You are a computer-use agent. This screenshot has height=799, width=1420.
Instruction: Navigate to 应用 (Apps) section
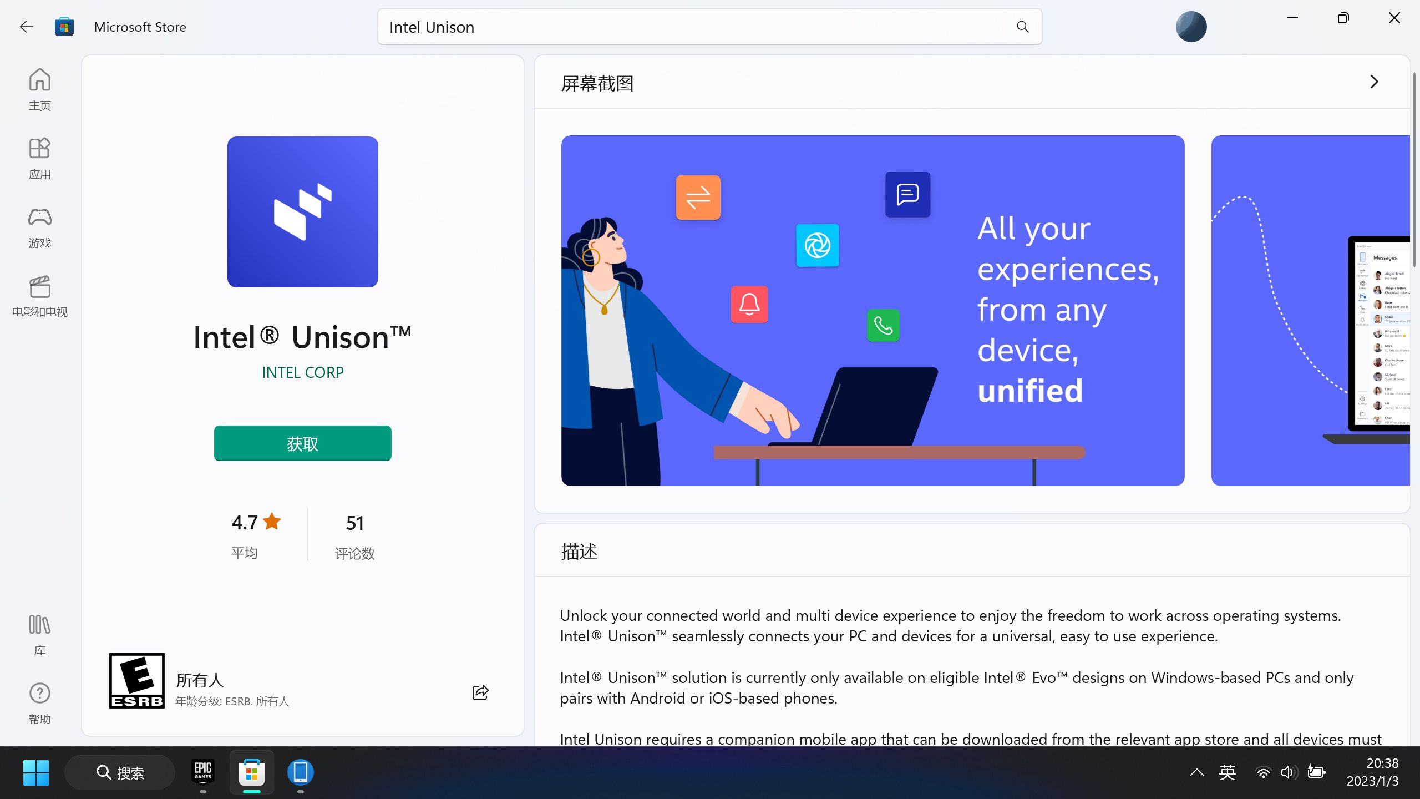40,157
